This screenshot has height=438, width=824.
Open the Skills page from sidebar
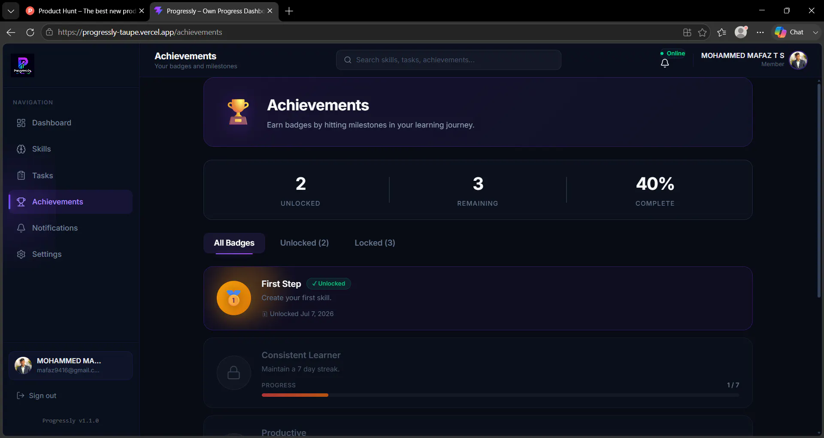70,149
